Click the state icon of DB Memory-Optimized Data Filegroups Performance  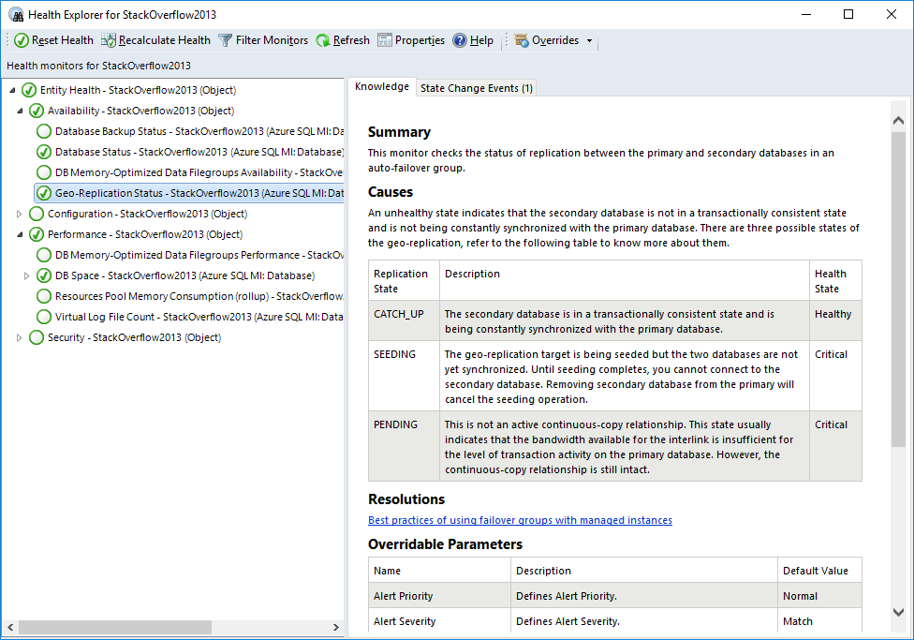(44, 255)
